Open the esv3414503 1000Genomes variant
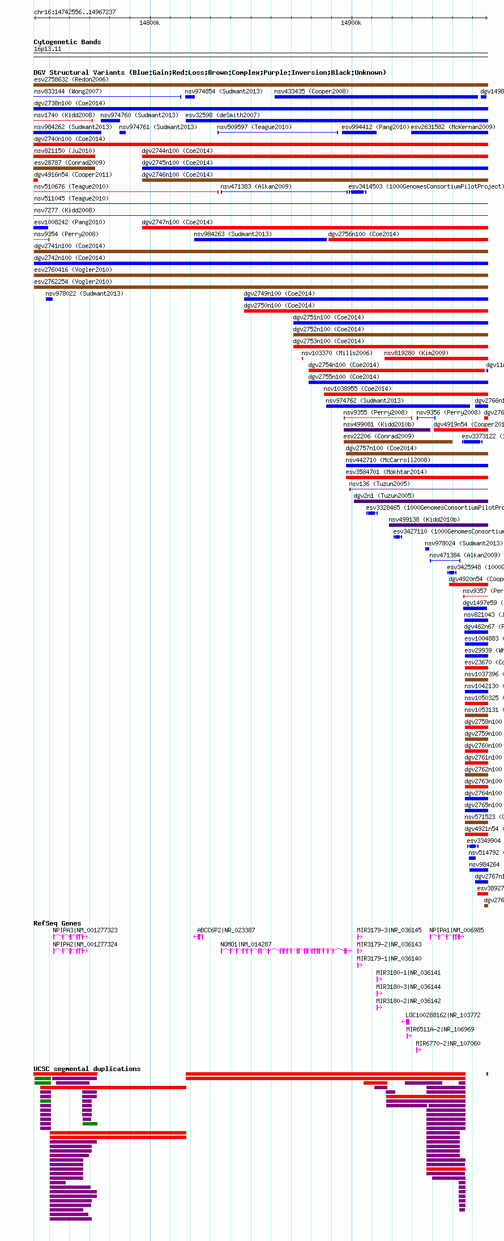 click(426, 186)
